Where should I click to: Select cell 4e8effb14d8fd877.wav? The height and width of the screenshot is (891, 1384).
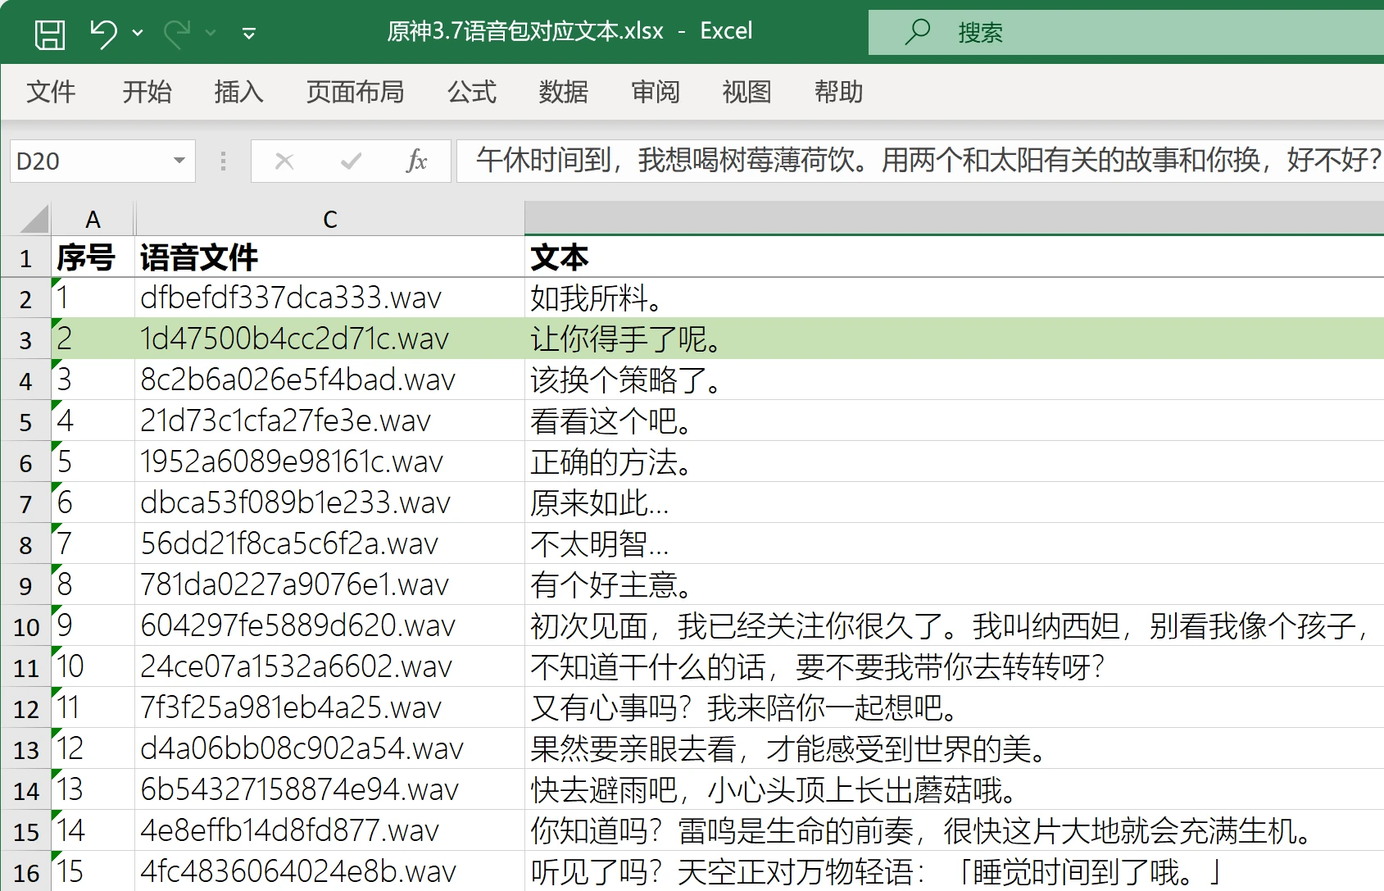(330, 831)
